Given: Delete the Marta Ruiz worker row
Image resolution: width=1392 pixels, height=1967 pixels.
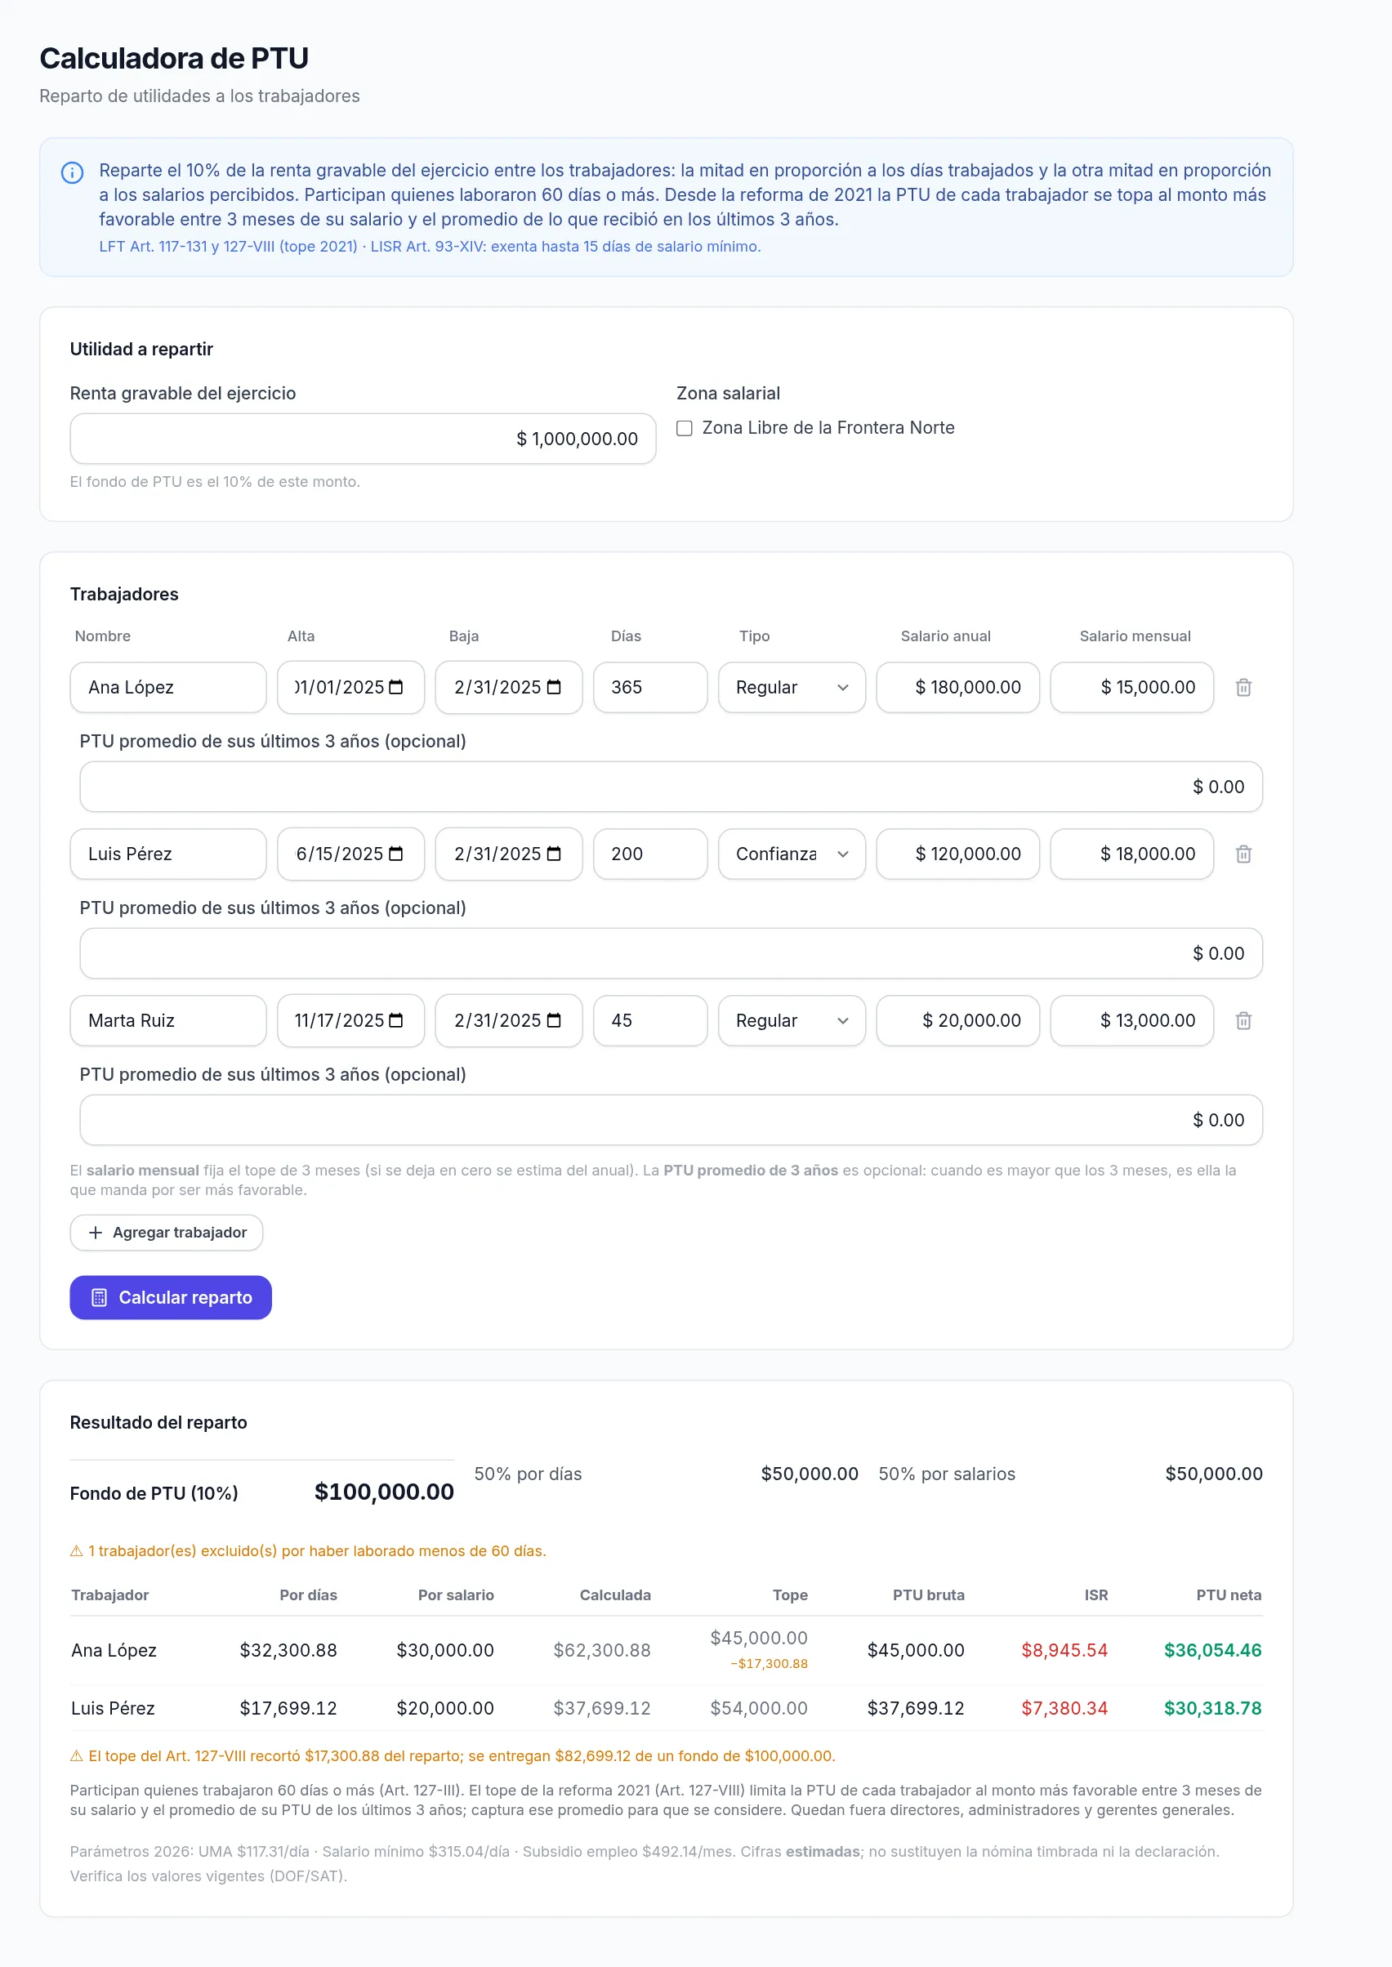Looking at the screenshot, I should [1243, 1020].
